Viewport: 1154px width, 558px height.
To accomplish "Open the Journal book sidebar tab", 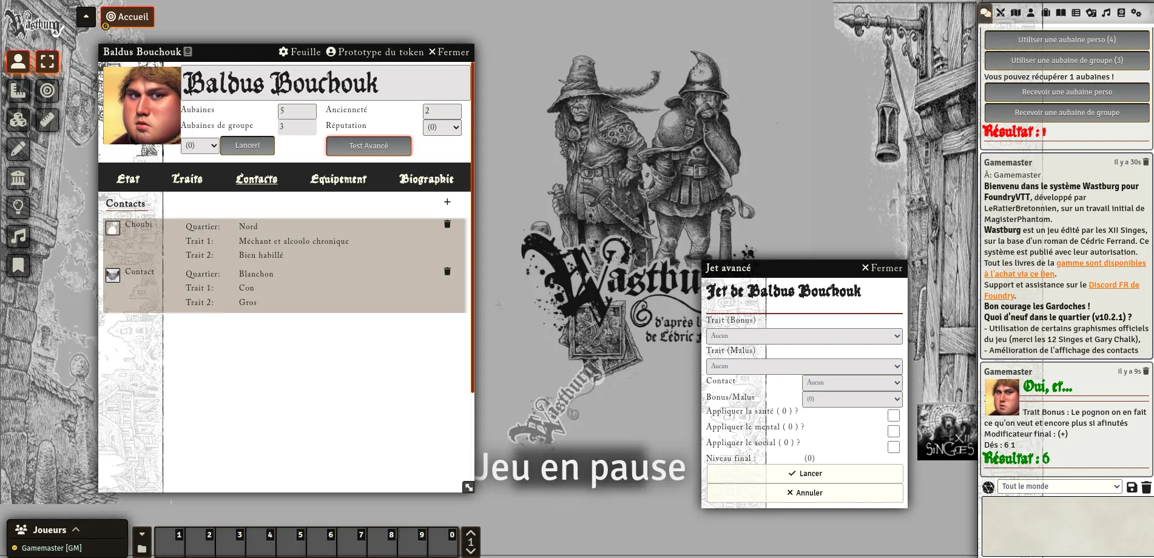I will [1061, 13].
